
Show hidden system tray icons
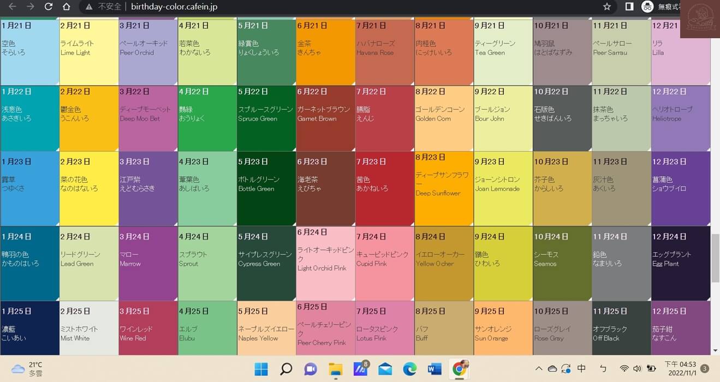click(539, 368)
